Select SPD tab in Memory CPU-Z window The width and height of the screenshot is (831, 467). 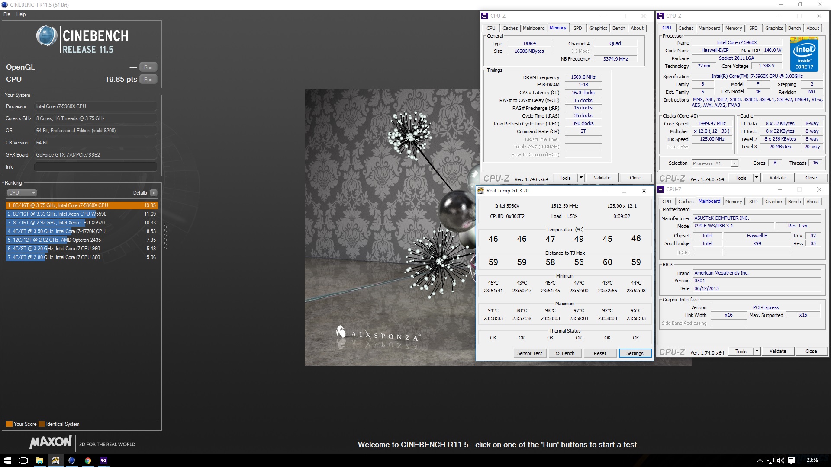tap(578, 28)
